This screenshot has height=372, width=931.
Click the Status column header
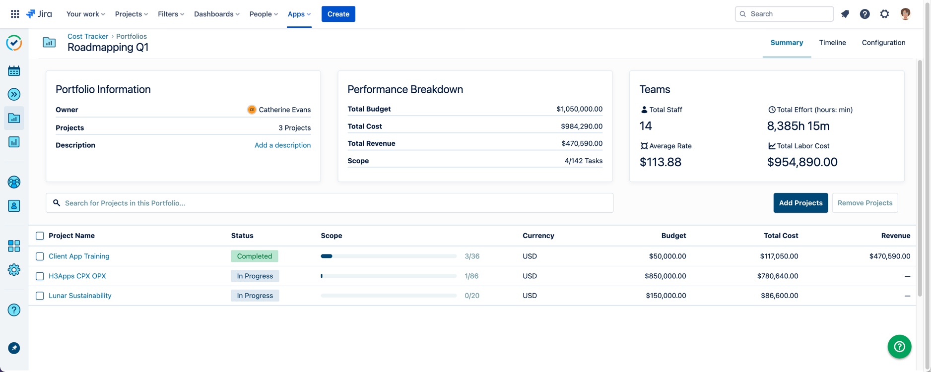coord(242,236)
